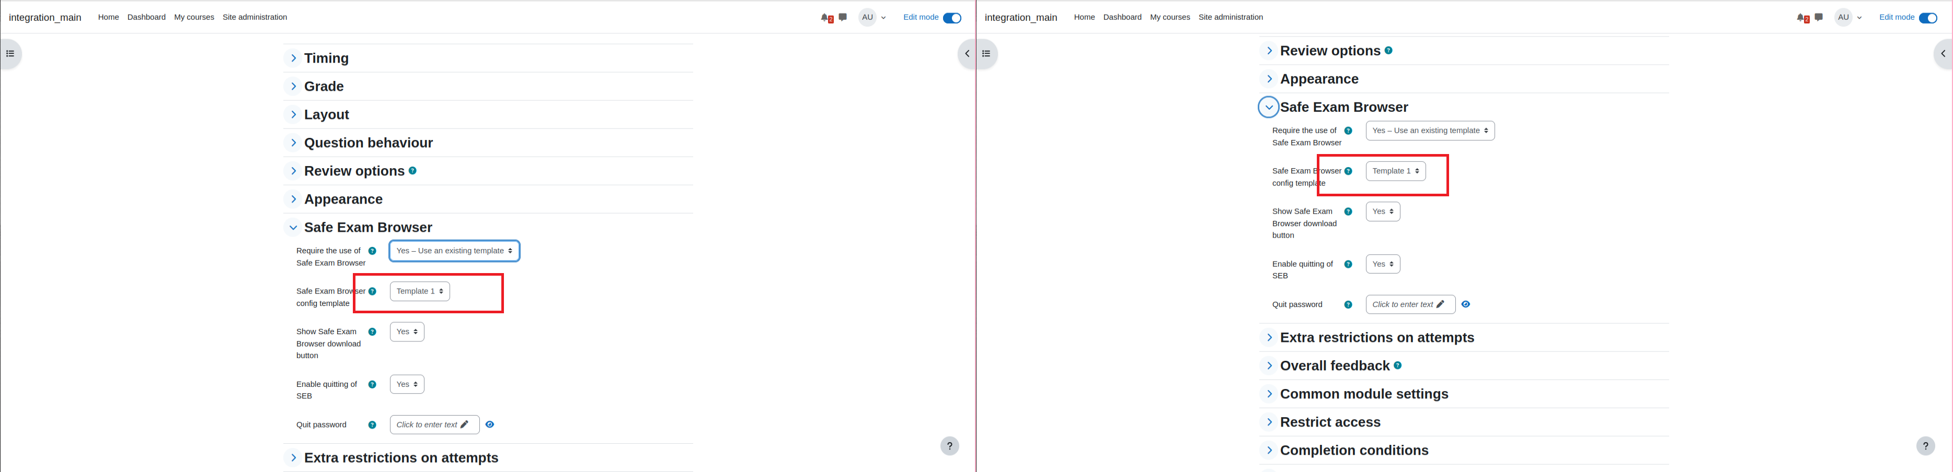Open AU user menu in left window
1953x472 pixels.
tap(872, 17)
